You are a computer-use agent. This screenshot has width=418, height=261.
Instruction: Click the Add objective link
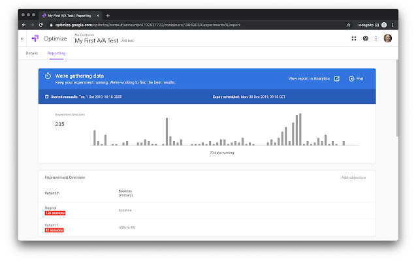(x=353, y=177)
